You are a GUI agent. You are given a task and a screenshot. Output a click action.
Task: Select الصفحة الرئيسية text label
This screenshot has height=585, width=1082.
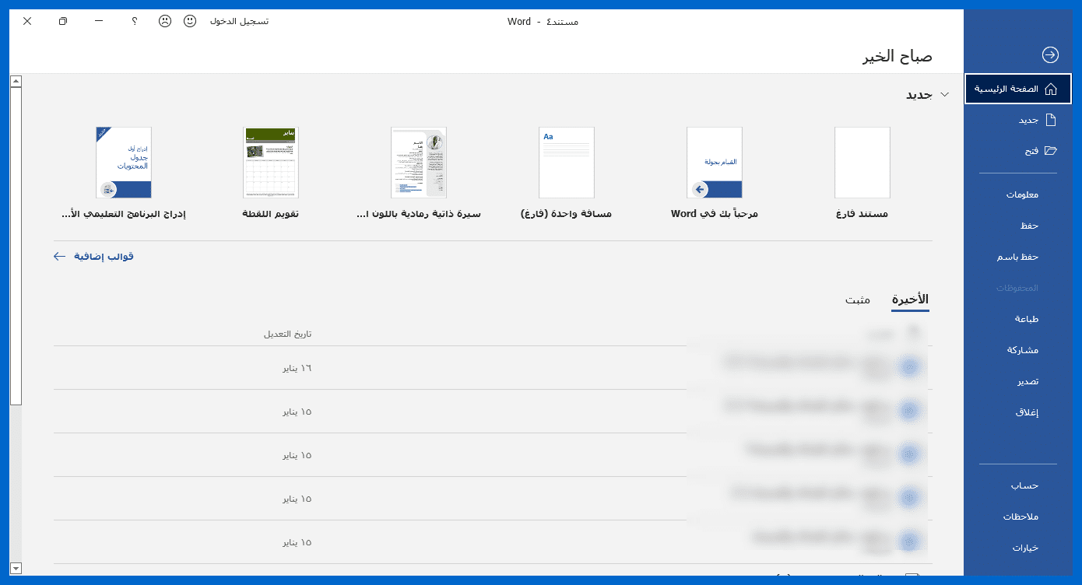click(x=1007, y=89)
